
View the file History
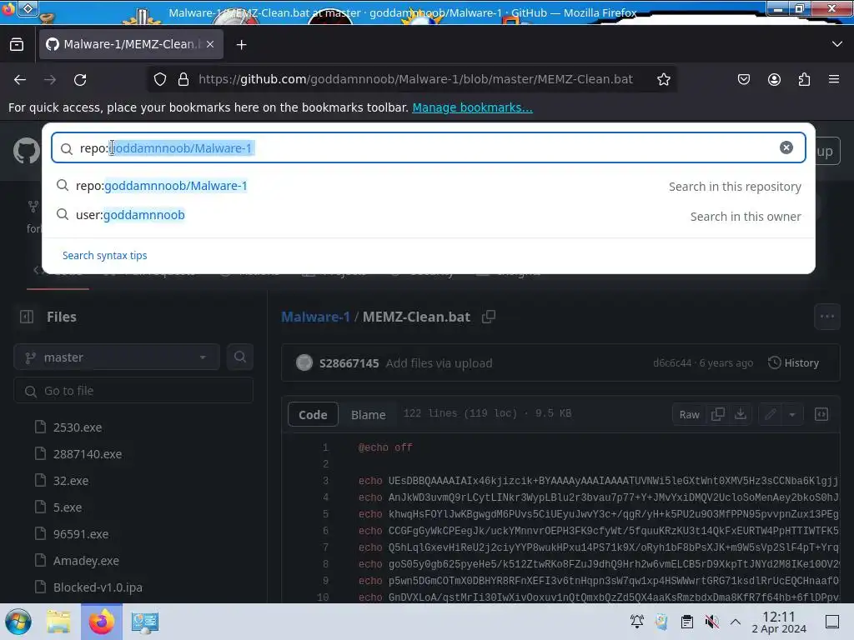click(x=794, y=363)
